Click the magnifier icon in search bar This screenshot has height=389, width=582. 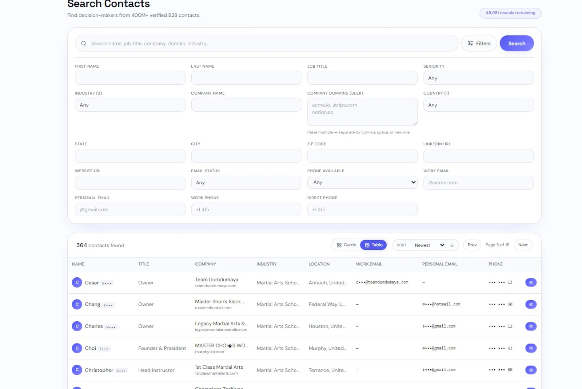point(84,43)
